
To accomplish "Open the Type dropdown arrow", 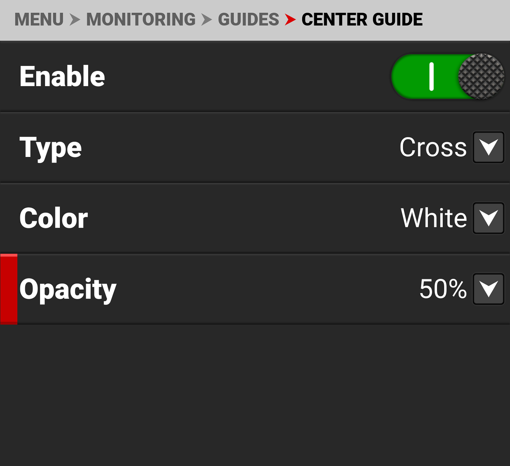I will pos(488,147).
